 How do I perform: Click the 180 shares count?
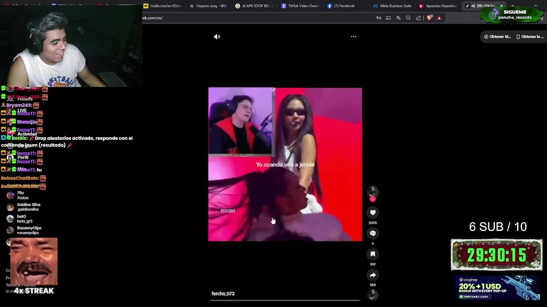pyautogui.click(x=373, y=285)
